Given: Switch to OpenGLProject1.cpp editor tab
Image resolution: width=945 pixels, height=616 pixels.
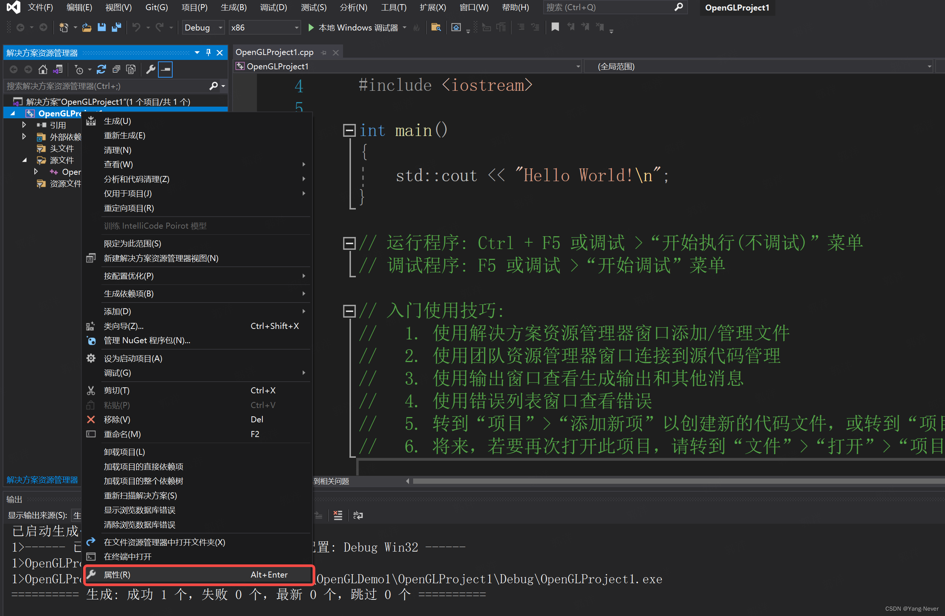Looking at the screenshot, I should point(274,52).
